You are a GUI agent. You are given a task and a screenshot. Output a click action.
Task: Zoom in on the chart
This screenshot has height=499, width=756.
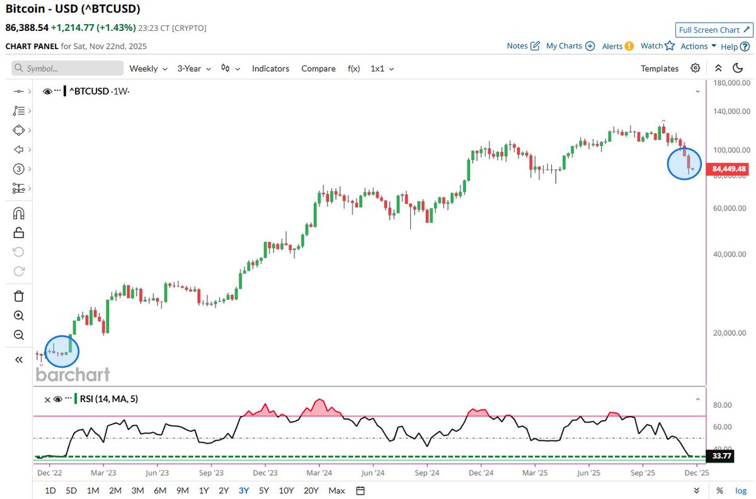pyautogui.click(x=18, y=316)
